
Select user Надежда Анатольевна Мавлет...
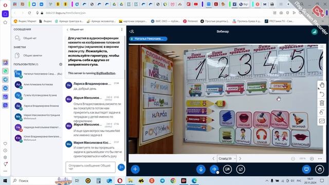pos(38,127)
